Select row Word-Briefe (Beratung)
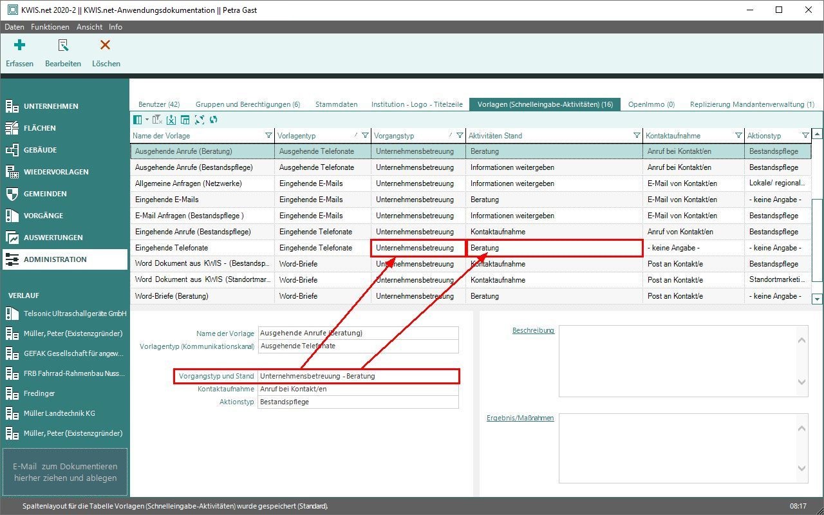 pyautogui.click(x=471, y=296)
